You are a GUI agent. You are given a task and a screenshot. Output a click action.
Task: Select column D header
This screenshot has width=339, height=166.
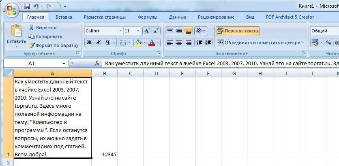coord(156,73)
